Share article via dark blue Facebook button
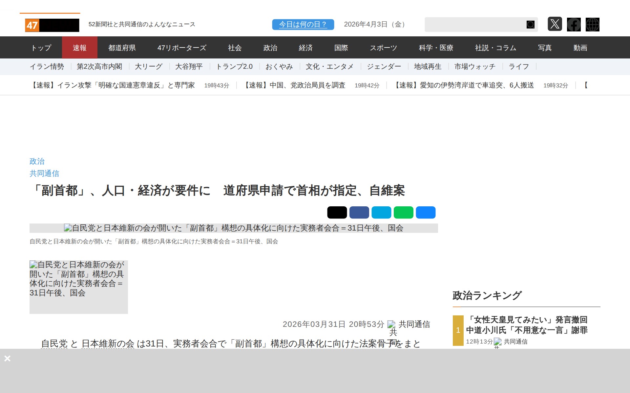This screenshot has height=393, width=630. click(x=359, y=213)
